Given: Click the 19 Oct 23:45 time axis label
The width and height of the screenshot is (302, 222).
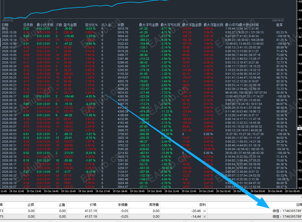Looking at the screenshot, I should (206, 191).
